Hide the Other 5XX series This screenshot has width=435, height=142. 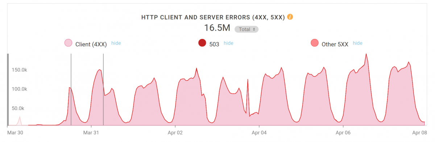357,43
